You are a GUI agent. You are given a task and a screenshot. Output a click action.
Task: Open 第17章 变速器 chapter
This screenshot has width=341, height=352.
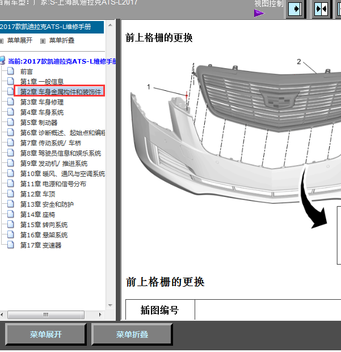click(x=41, y=245)
